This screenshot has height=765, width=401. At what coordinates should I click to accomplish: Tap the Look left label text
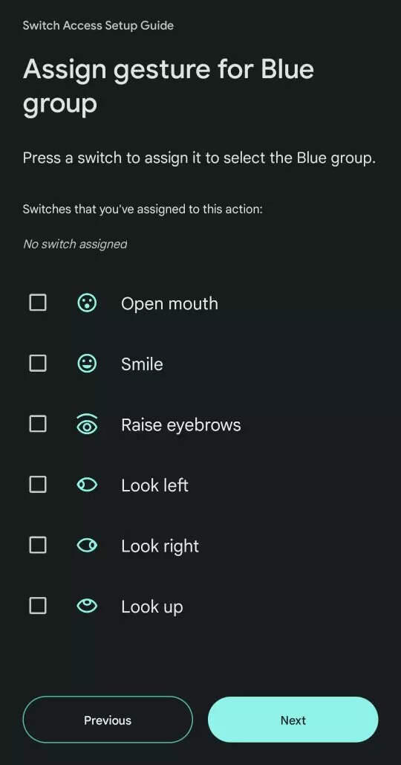pyautogui.click(x=155, y=485)
